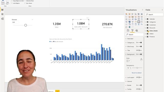Collapse the Visualizations pane
This screenshot has height=92, width=164.
point(142,10)
